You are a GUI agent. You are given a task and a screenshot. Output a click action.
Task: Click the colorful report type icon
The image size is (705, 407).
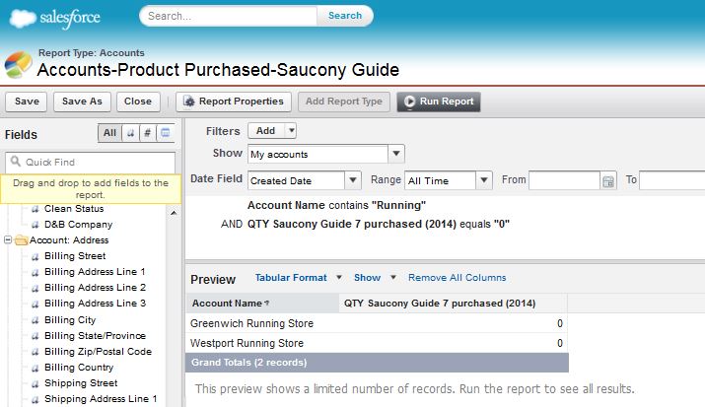click(19, 64)
